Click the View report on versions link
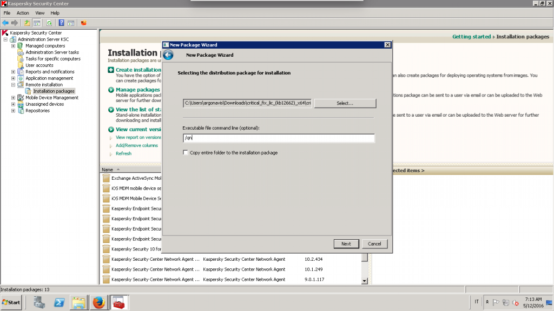 point(138,138)
